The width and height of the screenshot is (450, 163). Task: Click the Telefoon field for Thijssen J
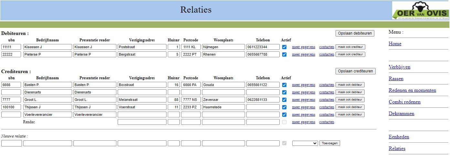tap(262, 107)
